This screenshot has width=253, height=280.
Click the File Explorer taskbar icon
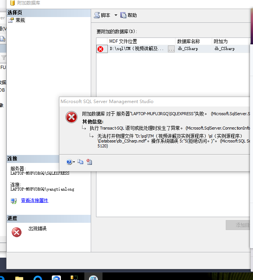point(19,278)
